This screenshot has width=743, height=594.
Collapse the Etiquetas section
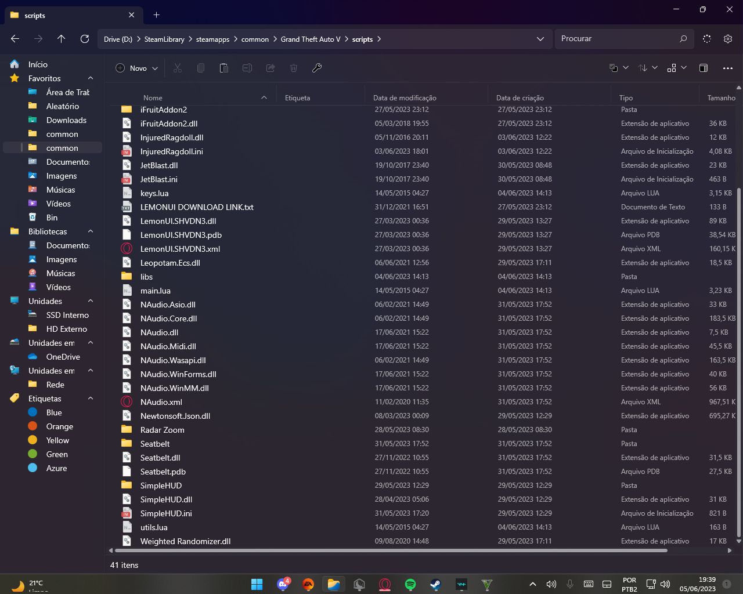[91, 399]
